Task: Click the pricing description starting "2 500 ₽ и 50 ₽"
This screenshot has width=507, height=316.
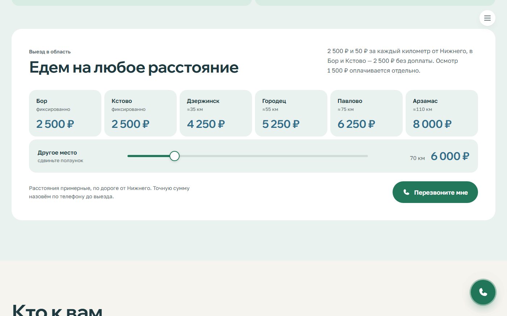Action: (x=400, y=61)
